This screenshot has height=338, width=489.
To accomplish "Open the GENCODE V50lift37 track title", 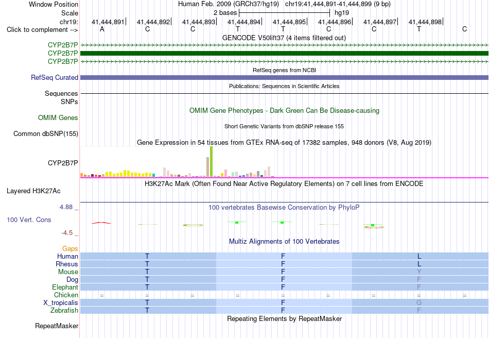I will (284, 38).
